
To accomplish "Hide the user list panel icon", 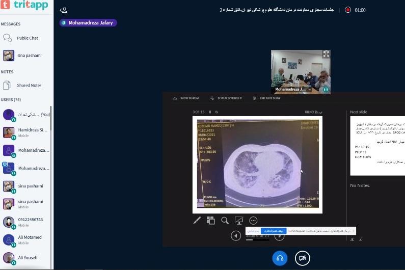I will (64, 10).
